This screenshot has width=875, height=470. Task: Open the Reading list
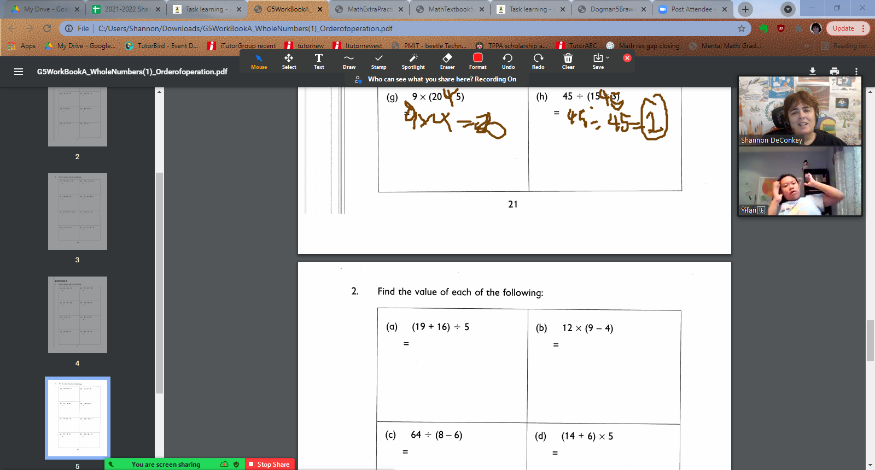pos(844,46)
